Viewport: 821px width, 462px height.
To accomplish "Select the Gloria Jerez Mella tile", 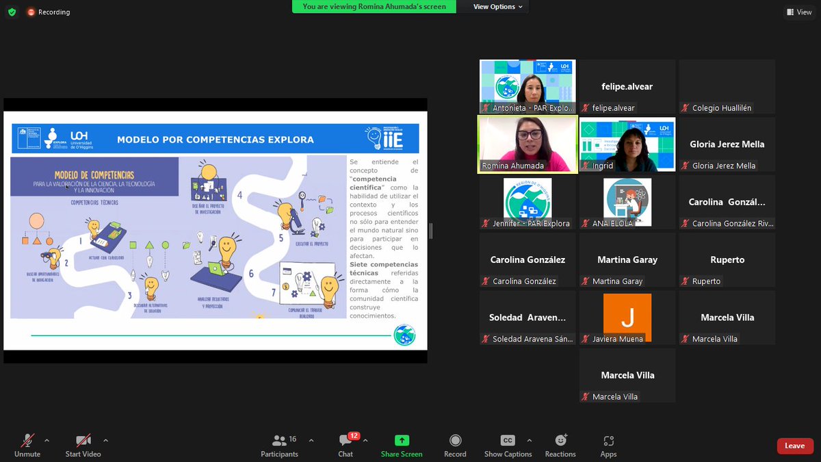I will 727,144.
